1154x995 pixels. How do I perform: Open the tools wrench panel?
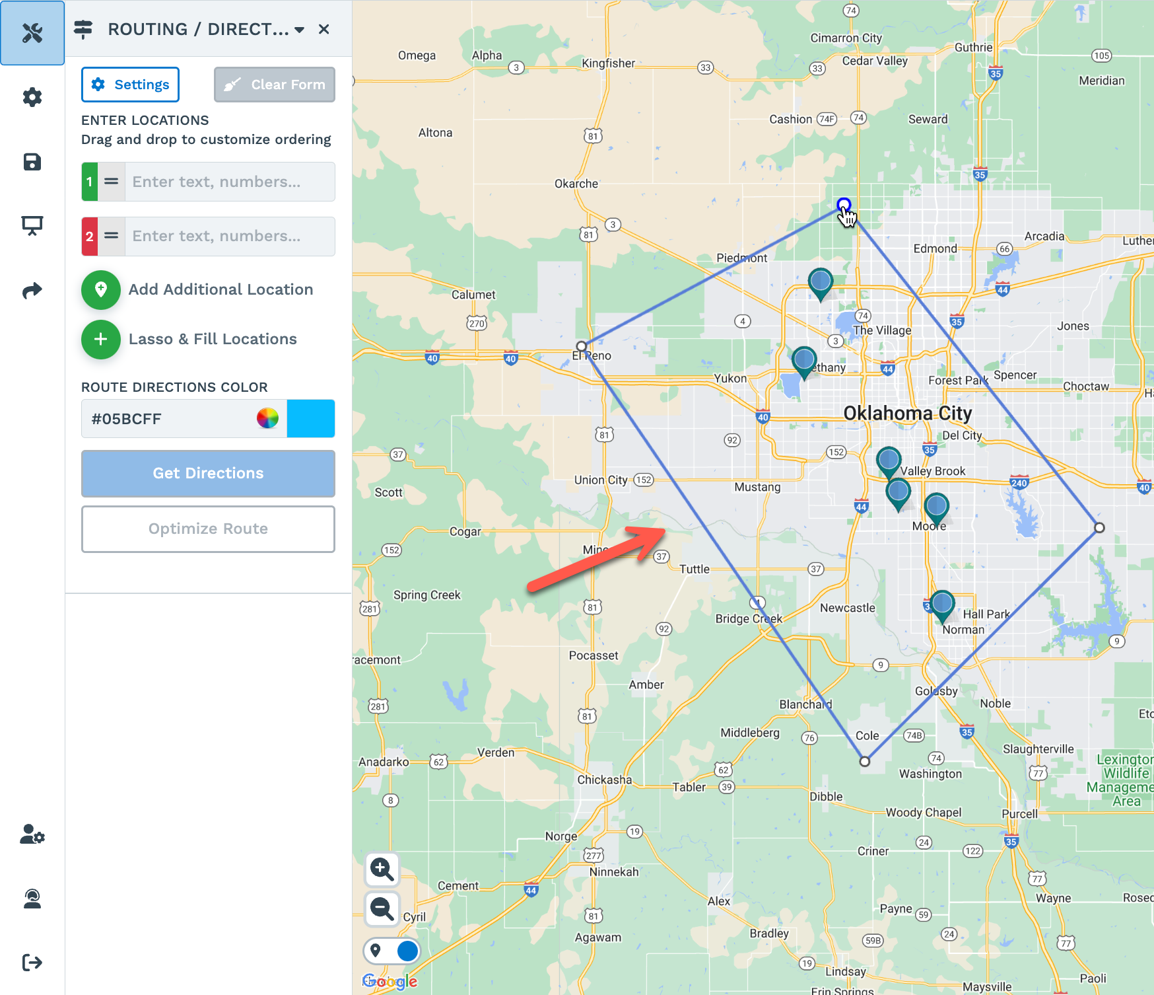32,32
